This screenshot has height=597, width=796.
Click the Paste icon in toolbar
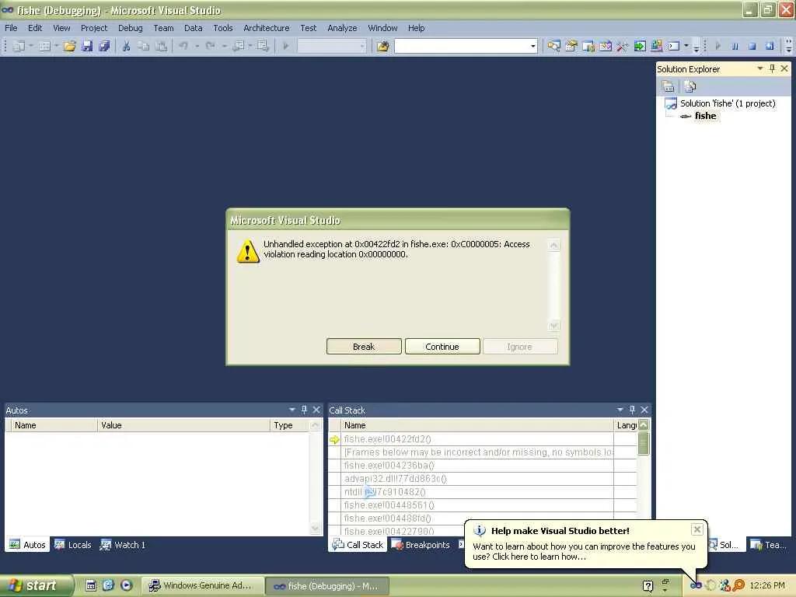(161, 46)
